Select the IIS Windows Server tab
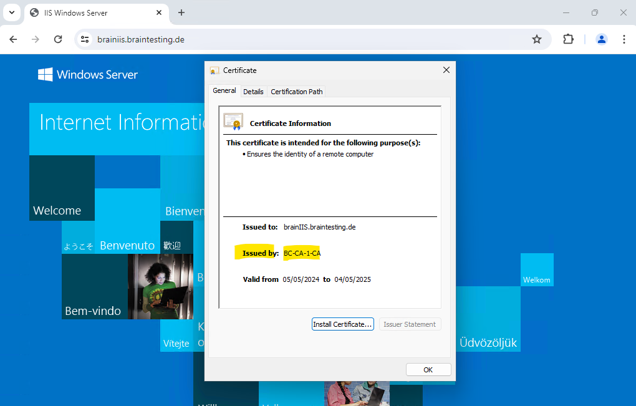The image size is (636, 406). pyautogui.click(x=97, y=12)
